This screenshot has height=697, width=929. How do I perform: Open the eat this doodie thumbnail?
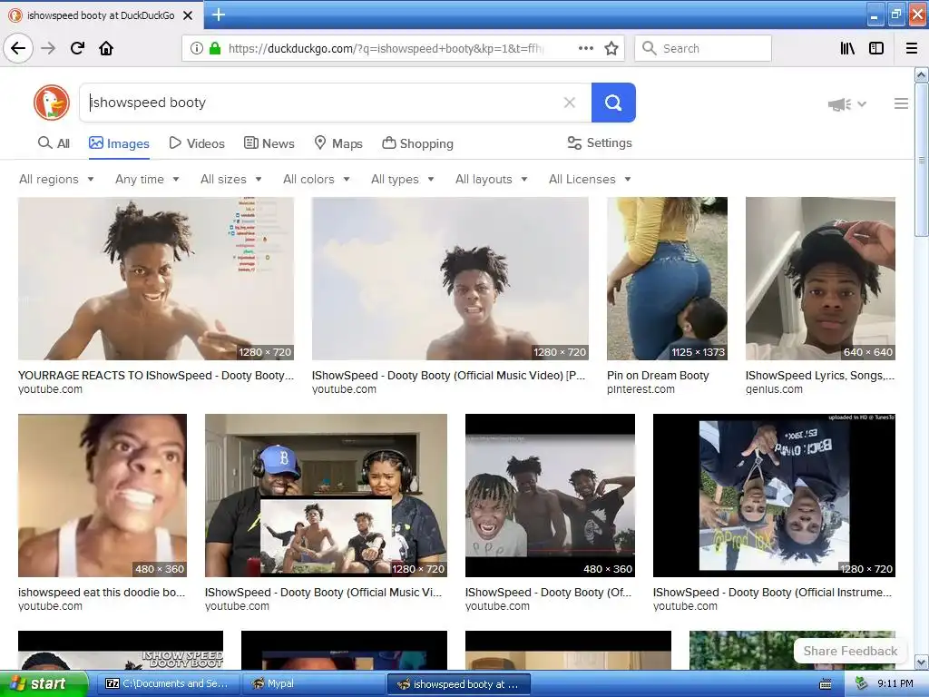pyautogui.click(x=103, y=496)
